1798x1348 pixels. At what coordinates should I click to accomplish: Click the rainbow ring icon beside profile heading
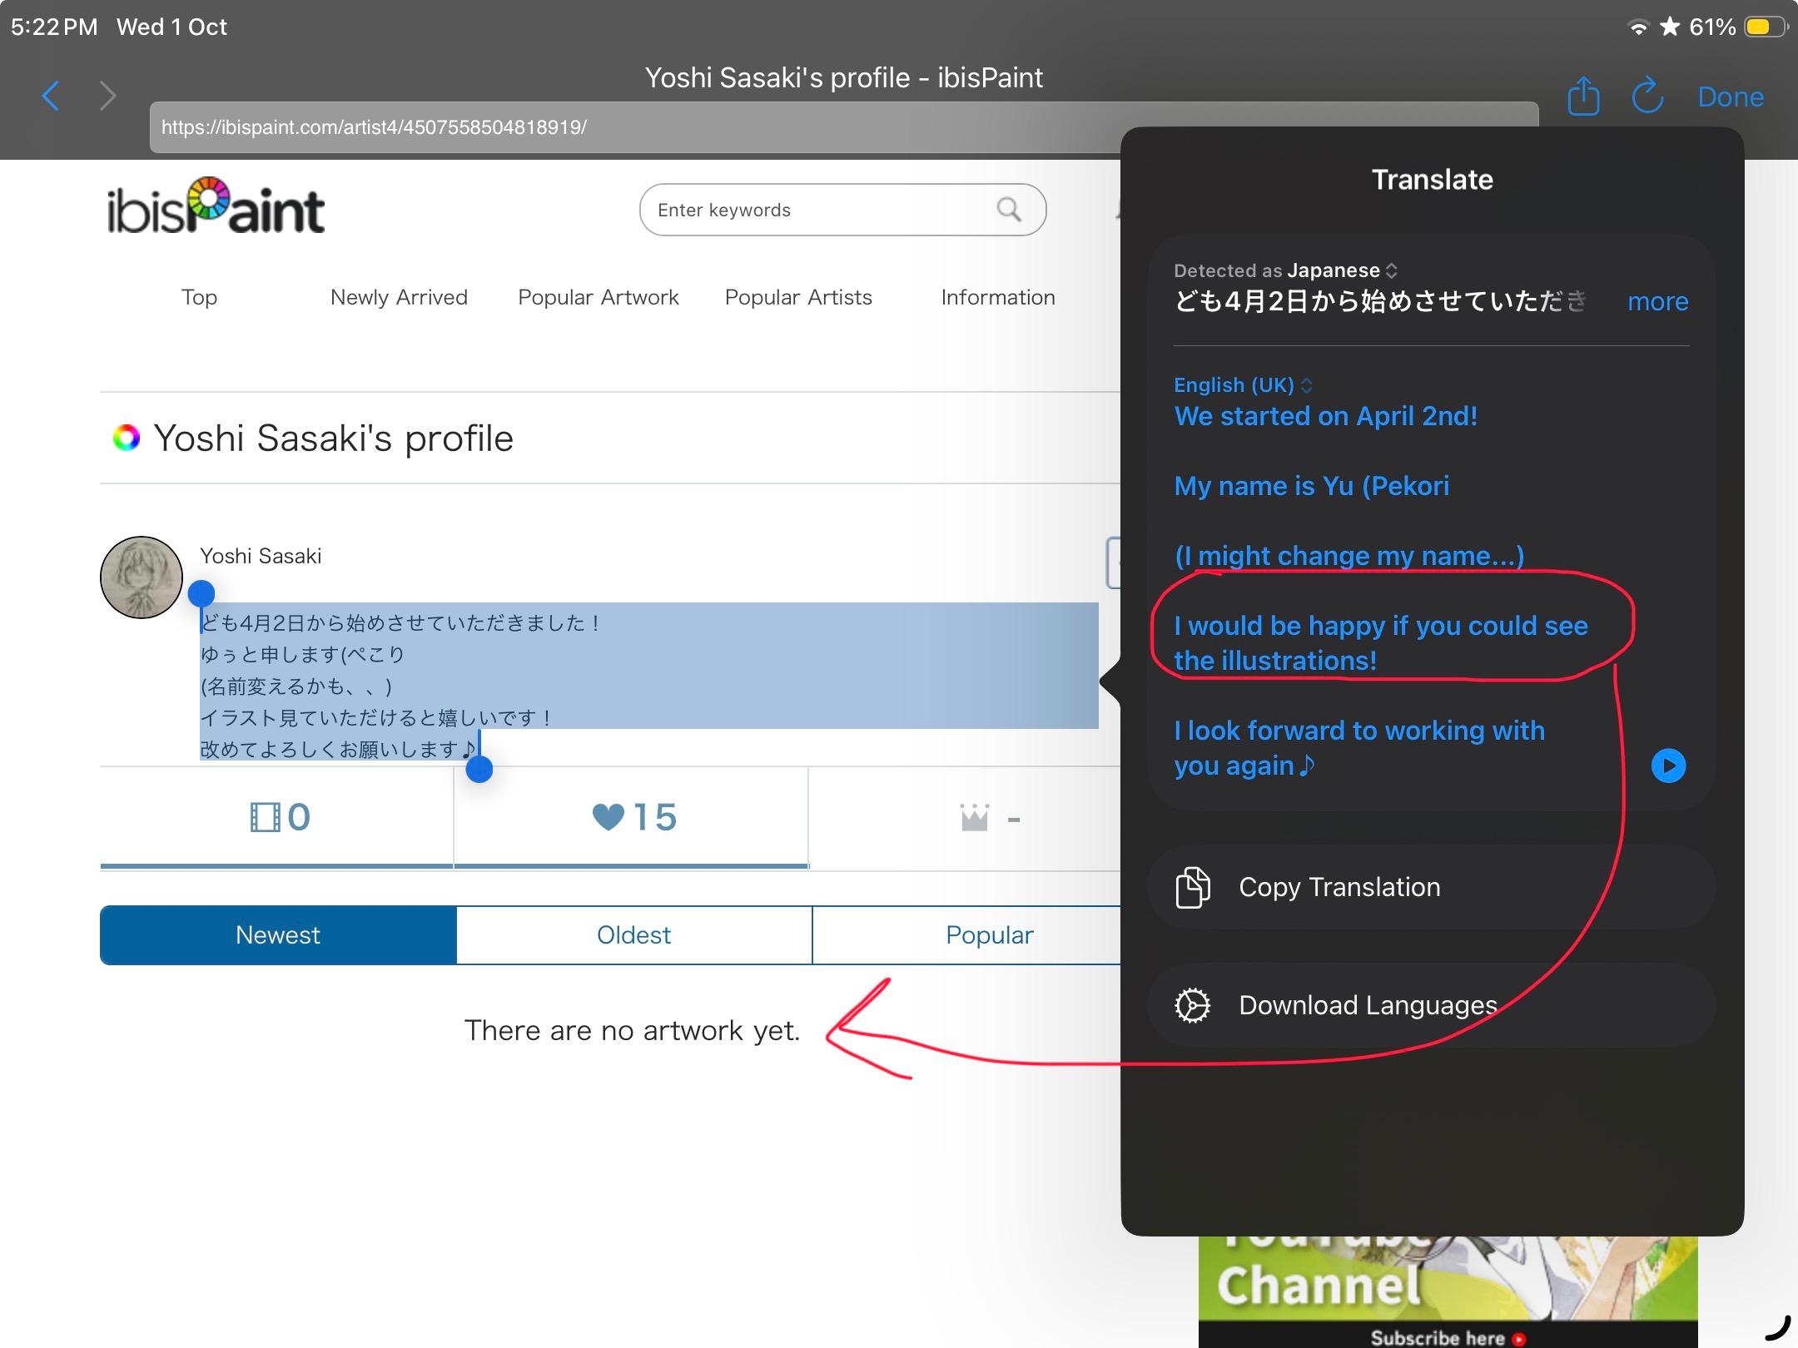pyautogui.click(x=127, y=438)
